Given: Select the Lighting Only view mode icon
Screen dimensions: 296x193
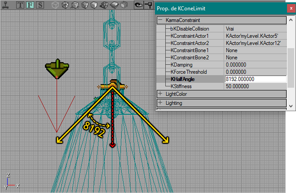Looking at the screenshot, I should [x=114, y=5].
